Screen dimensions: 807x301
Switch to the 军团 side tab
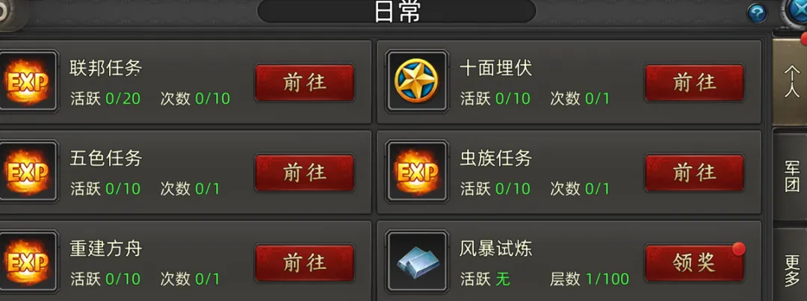(791, 176)
